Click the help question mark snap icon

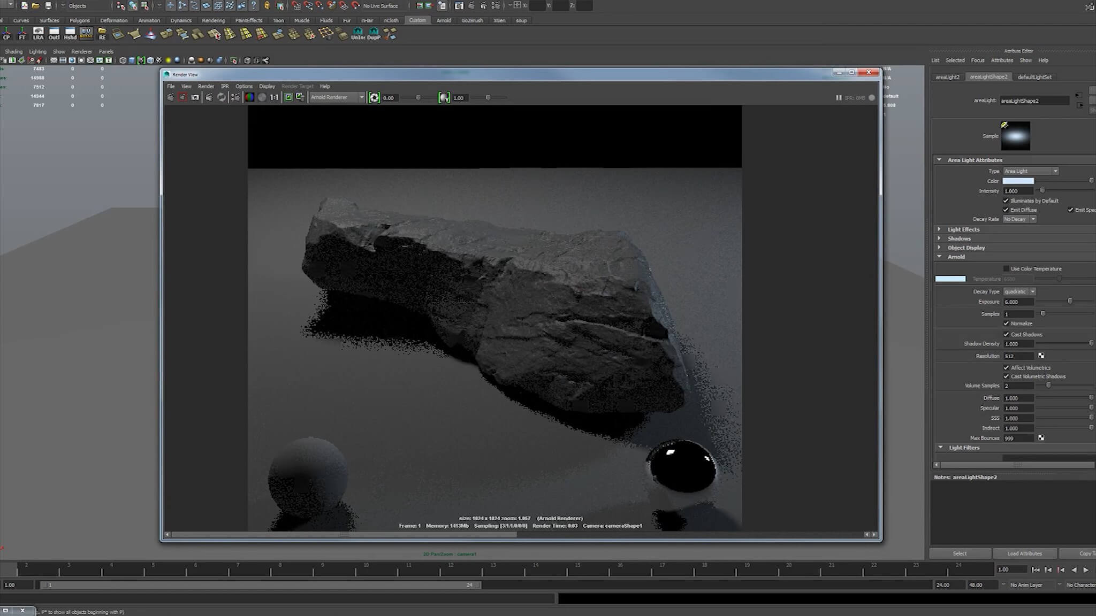254,6
